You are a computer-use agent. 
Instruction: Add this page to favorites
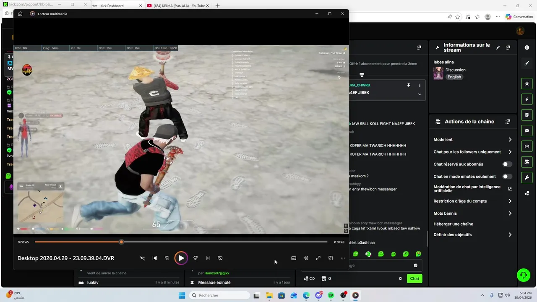458,17
